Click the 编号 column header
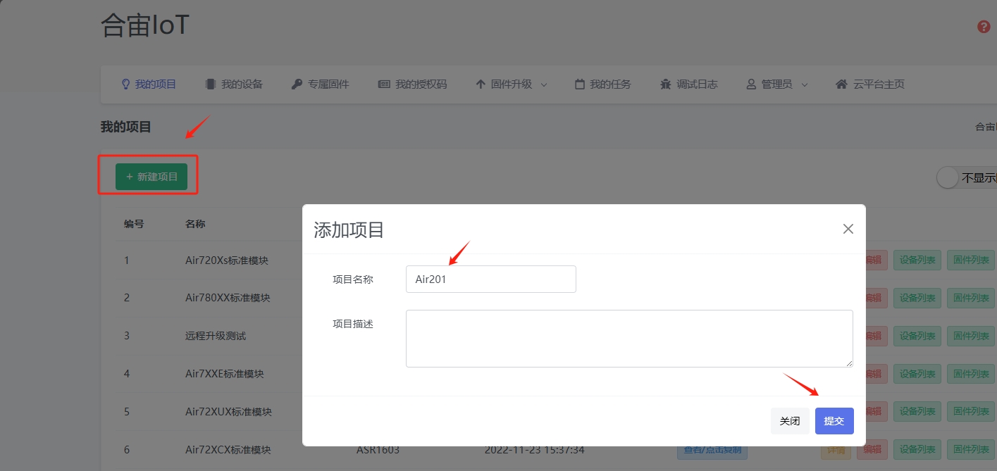 pos(134,224)
